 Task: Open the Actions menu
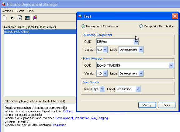click(x=8, y=11)
